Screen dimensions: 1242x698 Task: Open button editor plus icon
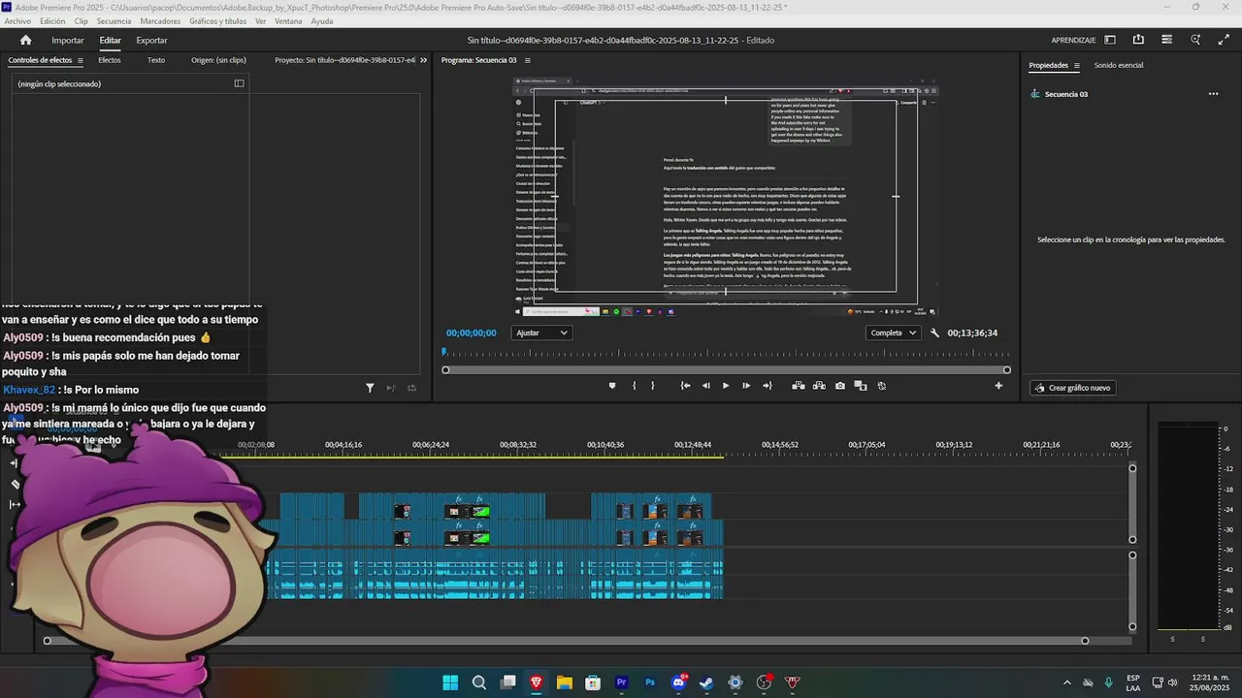998,386
